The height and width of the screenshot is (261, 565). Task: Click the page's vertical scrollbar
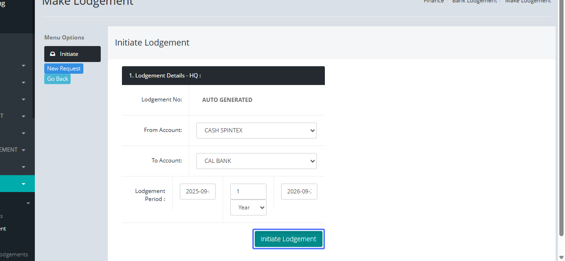pyautogui.click(x=560, y=117)
